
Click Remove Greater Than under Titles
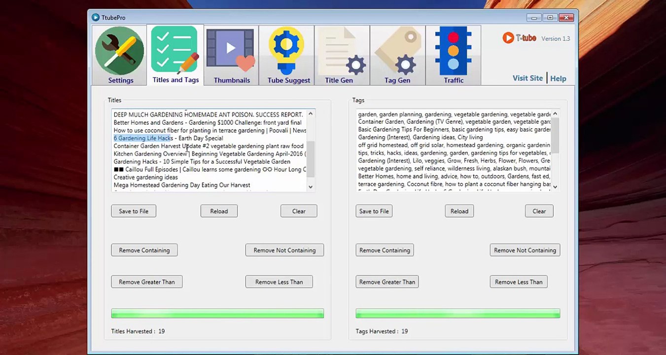tap(147, 282)
